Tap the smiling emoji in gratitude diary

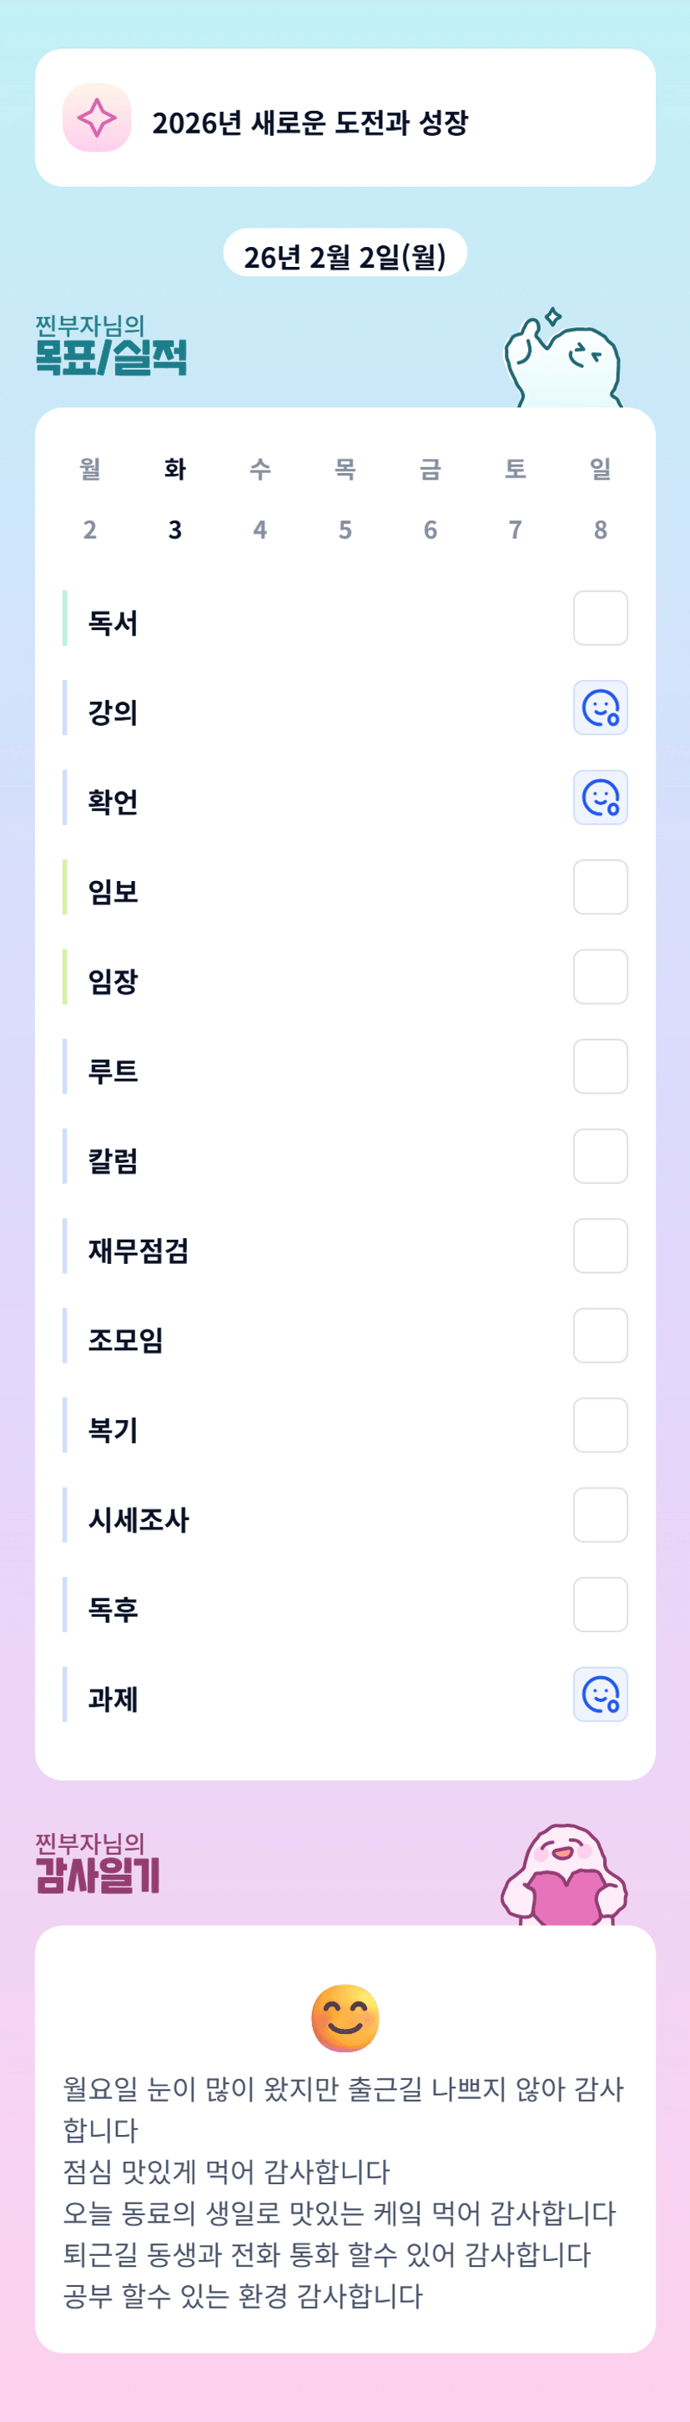pyautogui.click(x=345, y=2017)
